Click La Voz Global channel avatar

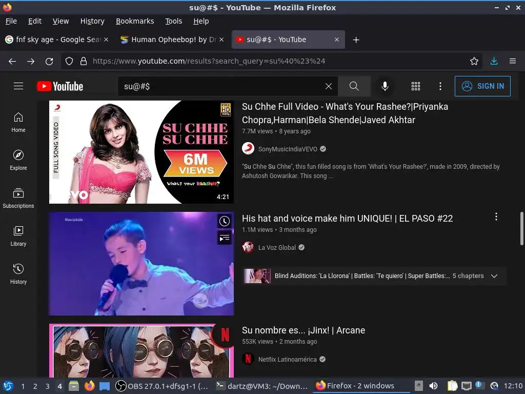(248, 247)
